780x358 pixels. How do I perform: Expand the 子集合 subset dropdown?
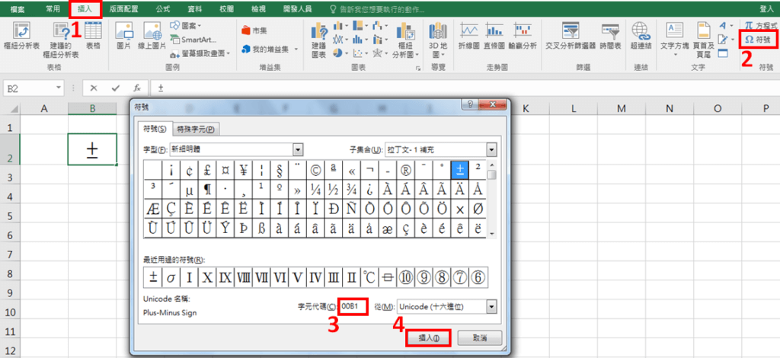[491, 150]
